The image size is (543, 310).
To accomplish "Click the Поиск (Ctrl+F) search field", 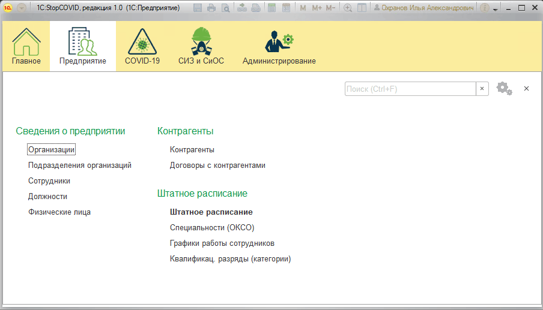I will [x=410, y=89].
